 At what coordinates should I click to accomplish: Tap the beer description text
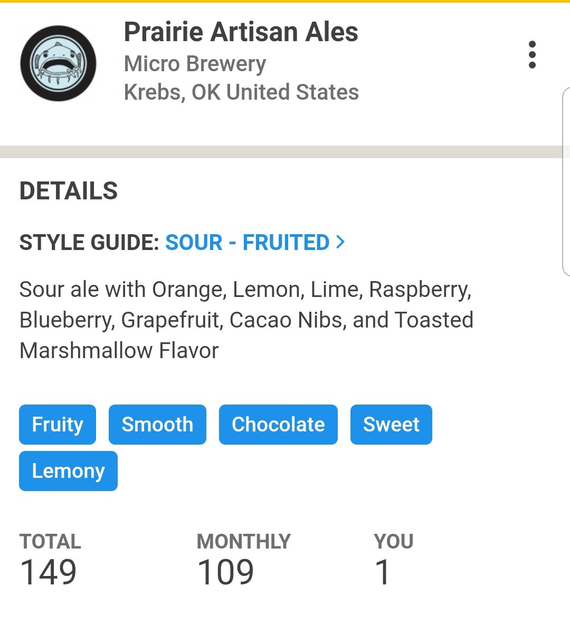click(246, 320)
